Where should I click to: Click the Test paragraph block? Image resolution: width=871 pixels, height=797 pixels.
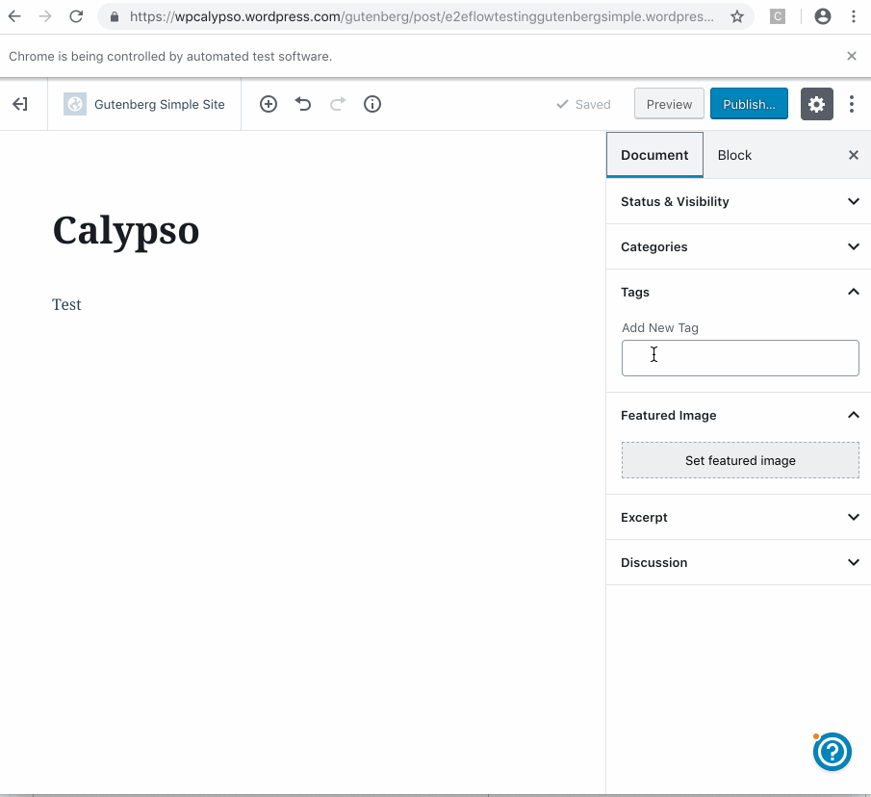coord(66,304)
